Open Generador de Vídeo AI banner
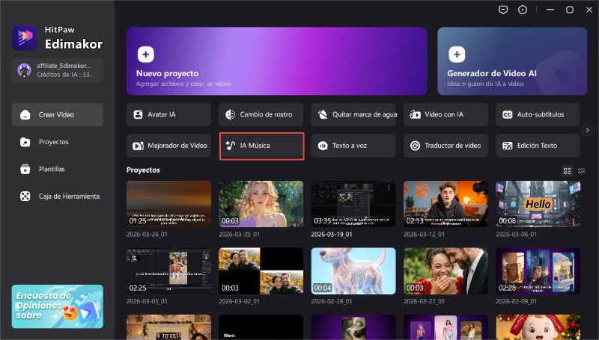Screen dimensions: 599x340 click(x=512, y=61)
